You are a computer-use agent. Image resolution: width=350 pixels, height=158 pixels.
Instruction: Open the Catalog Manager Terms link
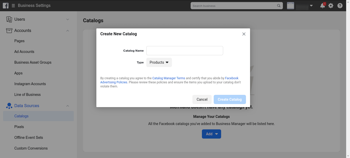click(169, 78)
